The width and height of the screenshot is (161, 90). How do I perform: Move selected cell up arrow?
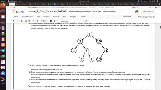coord(34,21)
